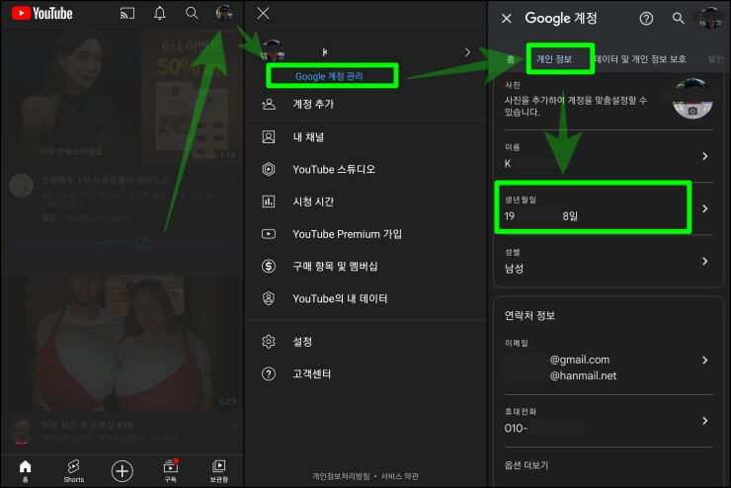Open 서비스 약관 link at menu bottom

399,476
